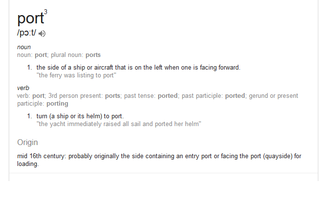Click the bold singular "port" in the noun line
The width and height of the screenshot is (330, 202).
coord(41,55)
